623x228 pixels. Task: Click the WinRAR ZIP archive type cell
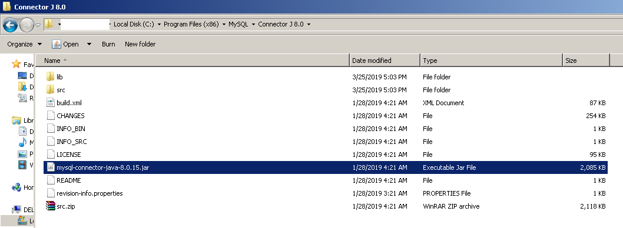coord(451,206)
